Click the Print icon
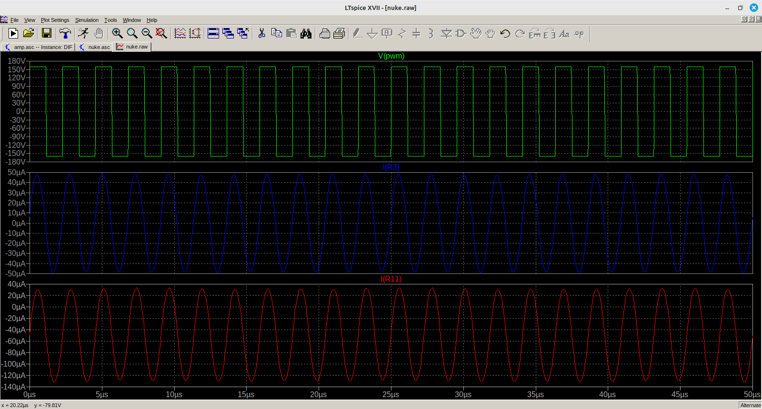This screenshot has width=762, height=409. coord(339,33)
